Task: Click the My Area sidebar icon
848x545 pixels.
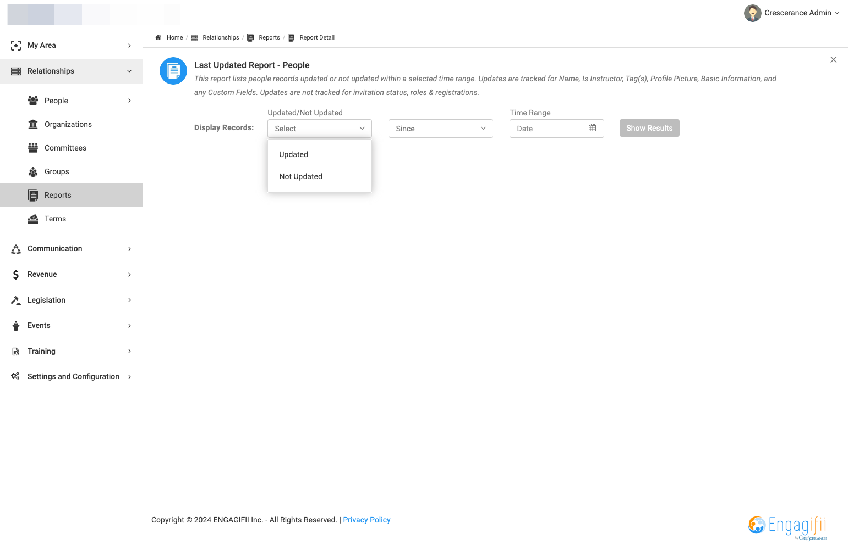Action: click(16, 46)
